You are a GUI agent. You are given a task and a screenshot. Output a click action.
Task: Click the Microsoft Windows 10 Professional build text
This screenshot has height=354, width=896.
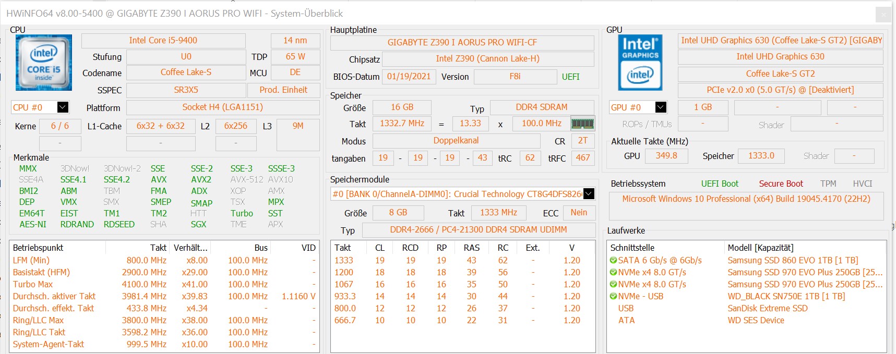tap(746, 199)
